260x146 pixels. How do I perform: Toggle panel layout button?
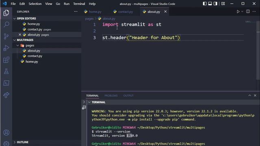tap(210, 4)
